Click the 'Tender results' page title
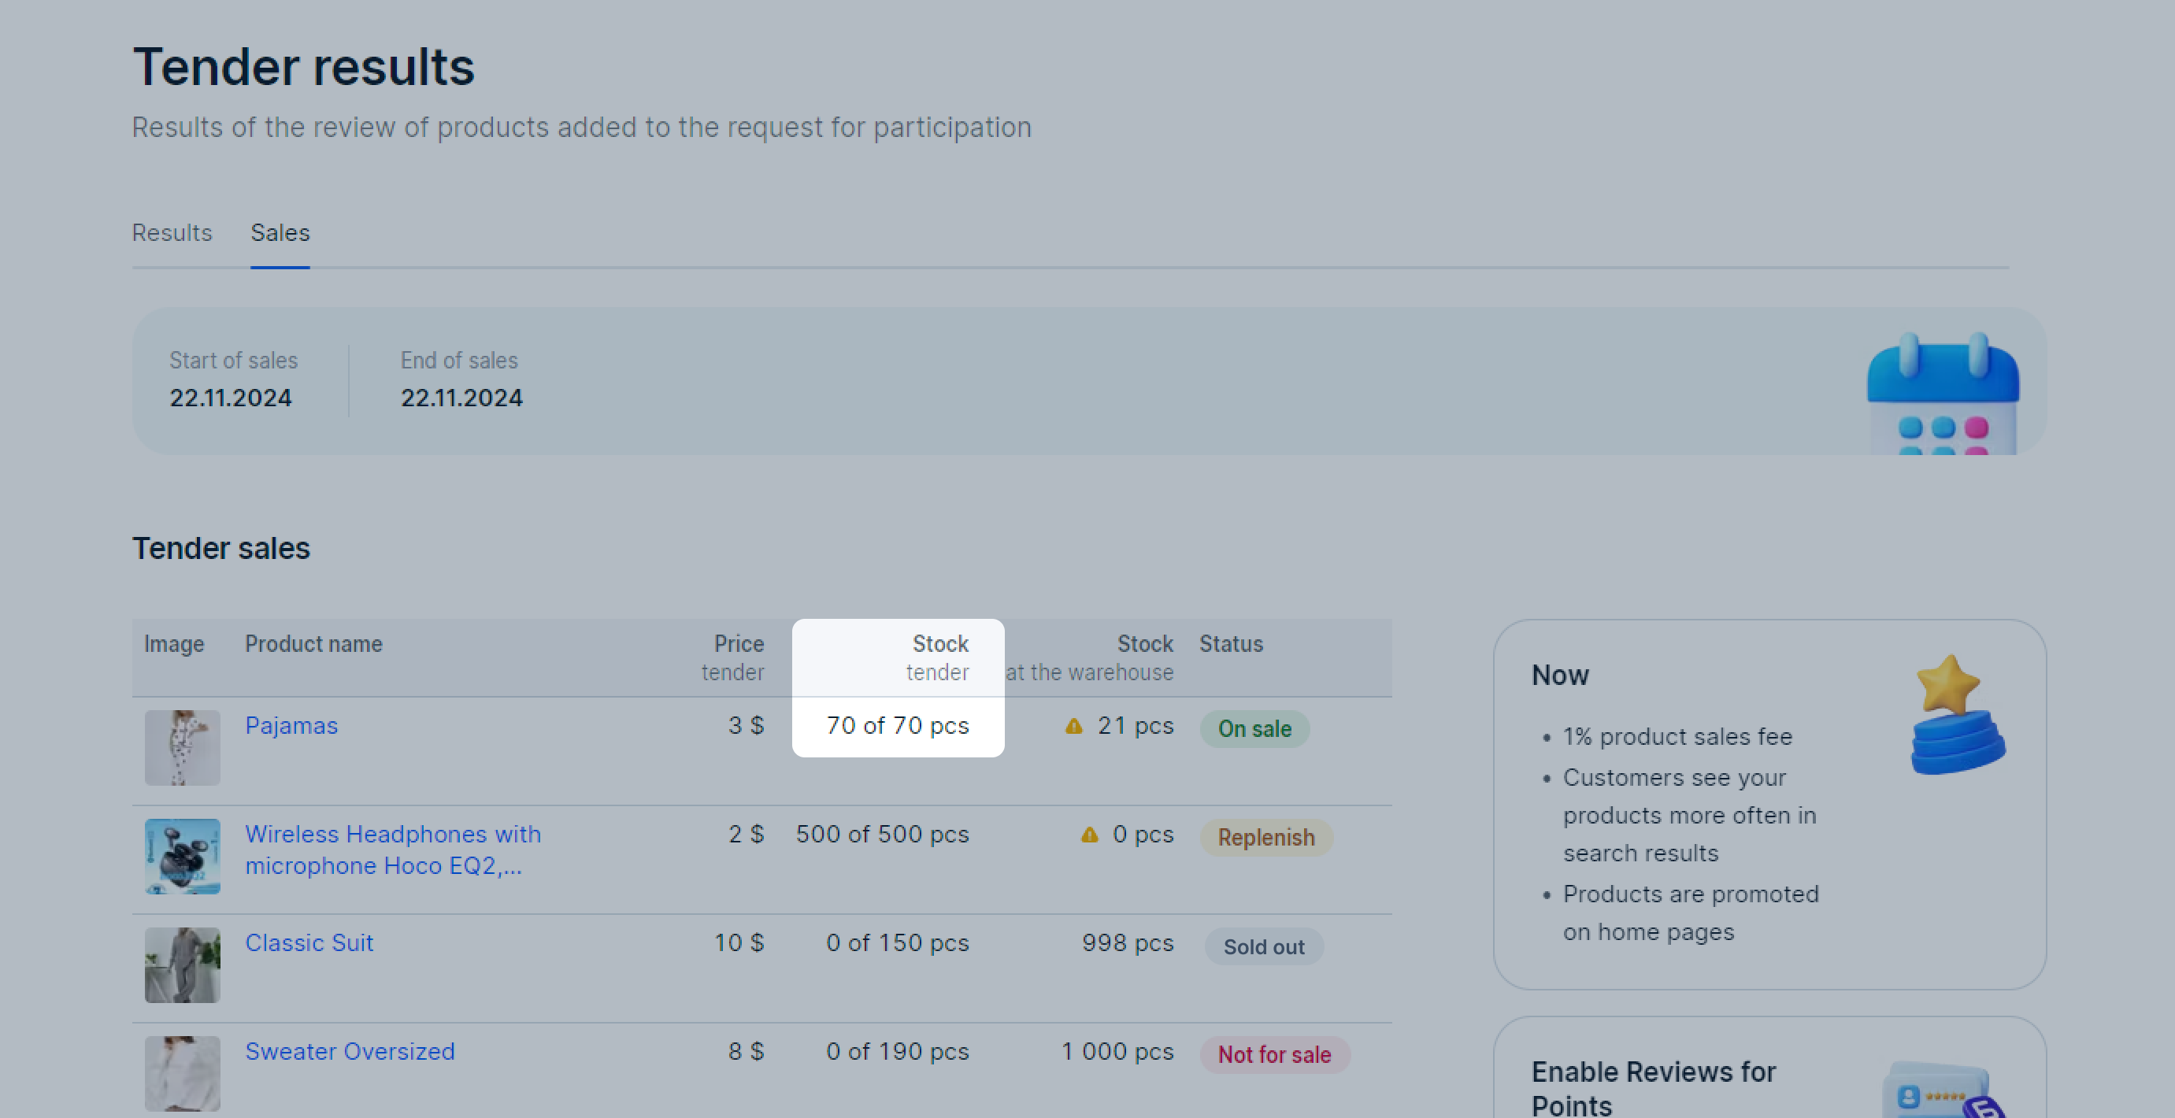This screenshot has width=2175, height=1118. [x=303, y=67]
